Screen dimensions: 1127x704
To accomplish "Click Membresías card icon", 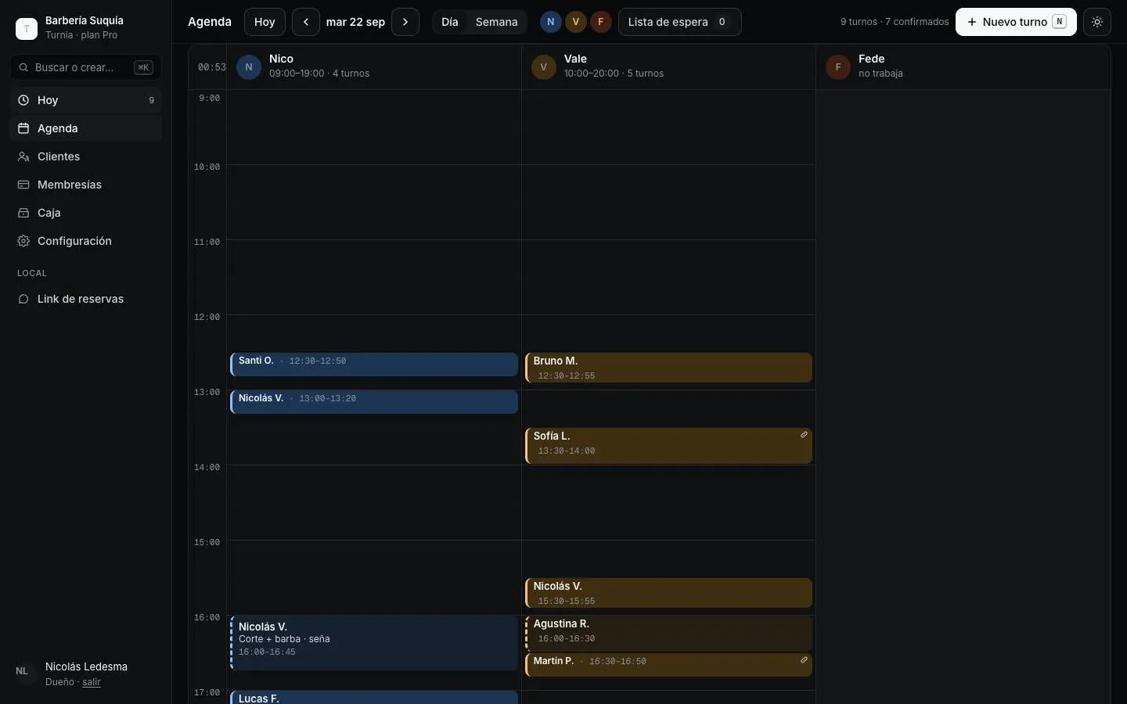I will point(23,185).
